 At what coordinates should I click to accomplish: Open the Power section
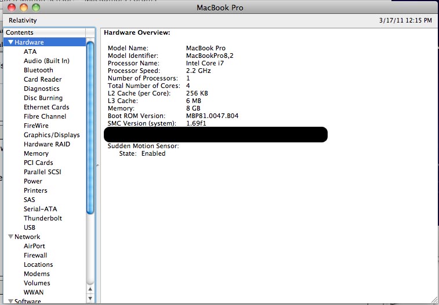click(x=32, y=181)
